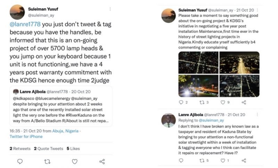Reply to Suleiman's tweet with photos
278x168 pixels.
(x=181, y=102)
